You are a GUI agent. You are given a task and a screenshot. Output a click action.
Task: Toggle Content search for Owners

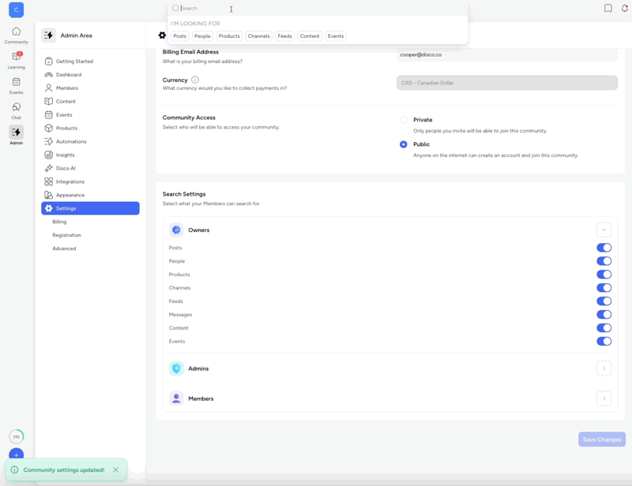604,327
